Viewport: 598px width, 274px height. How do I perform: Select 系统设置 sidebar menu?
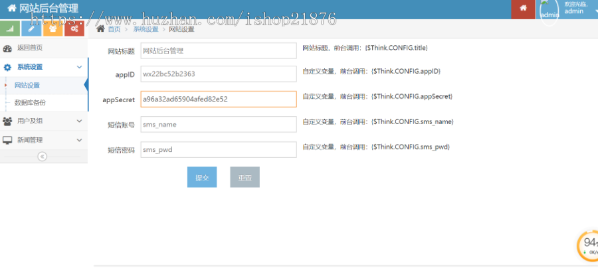[x=44, y=67]
